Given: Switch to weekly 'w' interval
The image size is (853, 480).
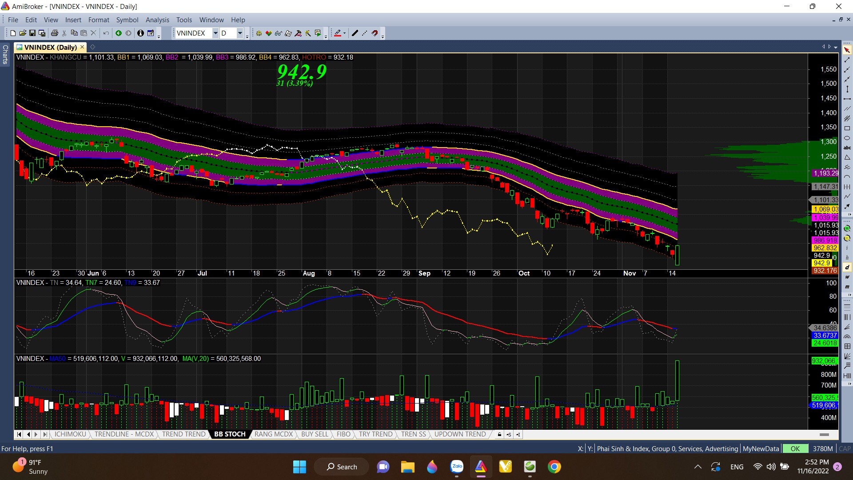Looking at the screenshot, I should pos(847,277).
